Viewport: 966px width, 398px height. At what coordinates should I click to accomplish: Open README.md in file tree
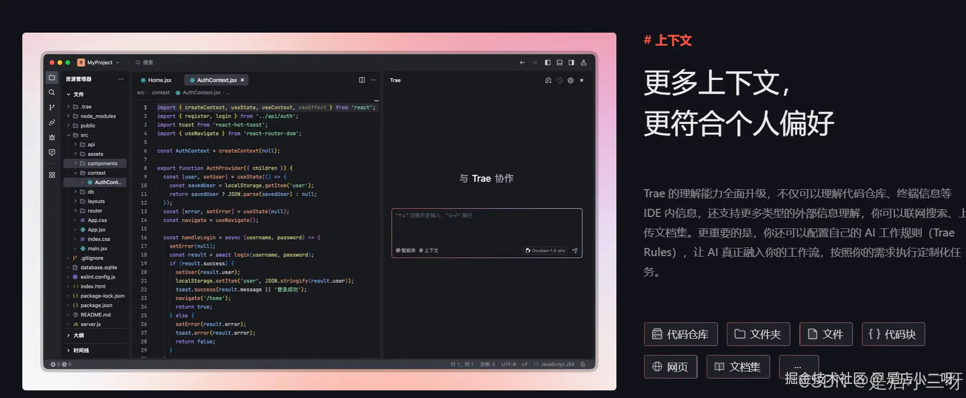[95, 315]
